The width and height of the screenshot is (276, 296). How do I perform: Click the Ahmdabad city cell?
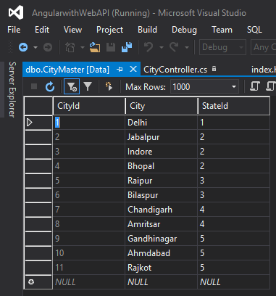pyautogui.click(x=162, y=253)
